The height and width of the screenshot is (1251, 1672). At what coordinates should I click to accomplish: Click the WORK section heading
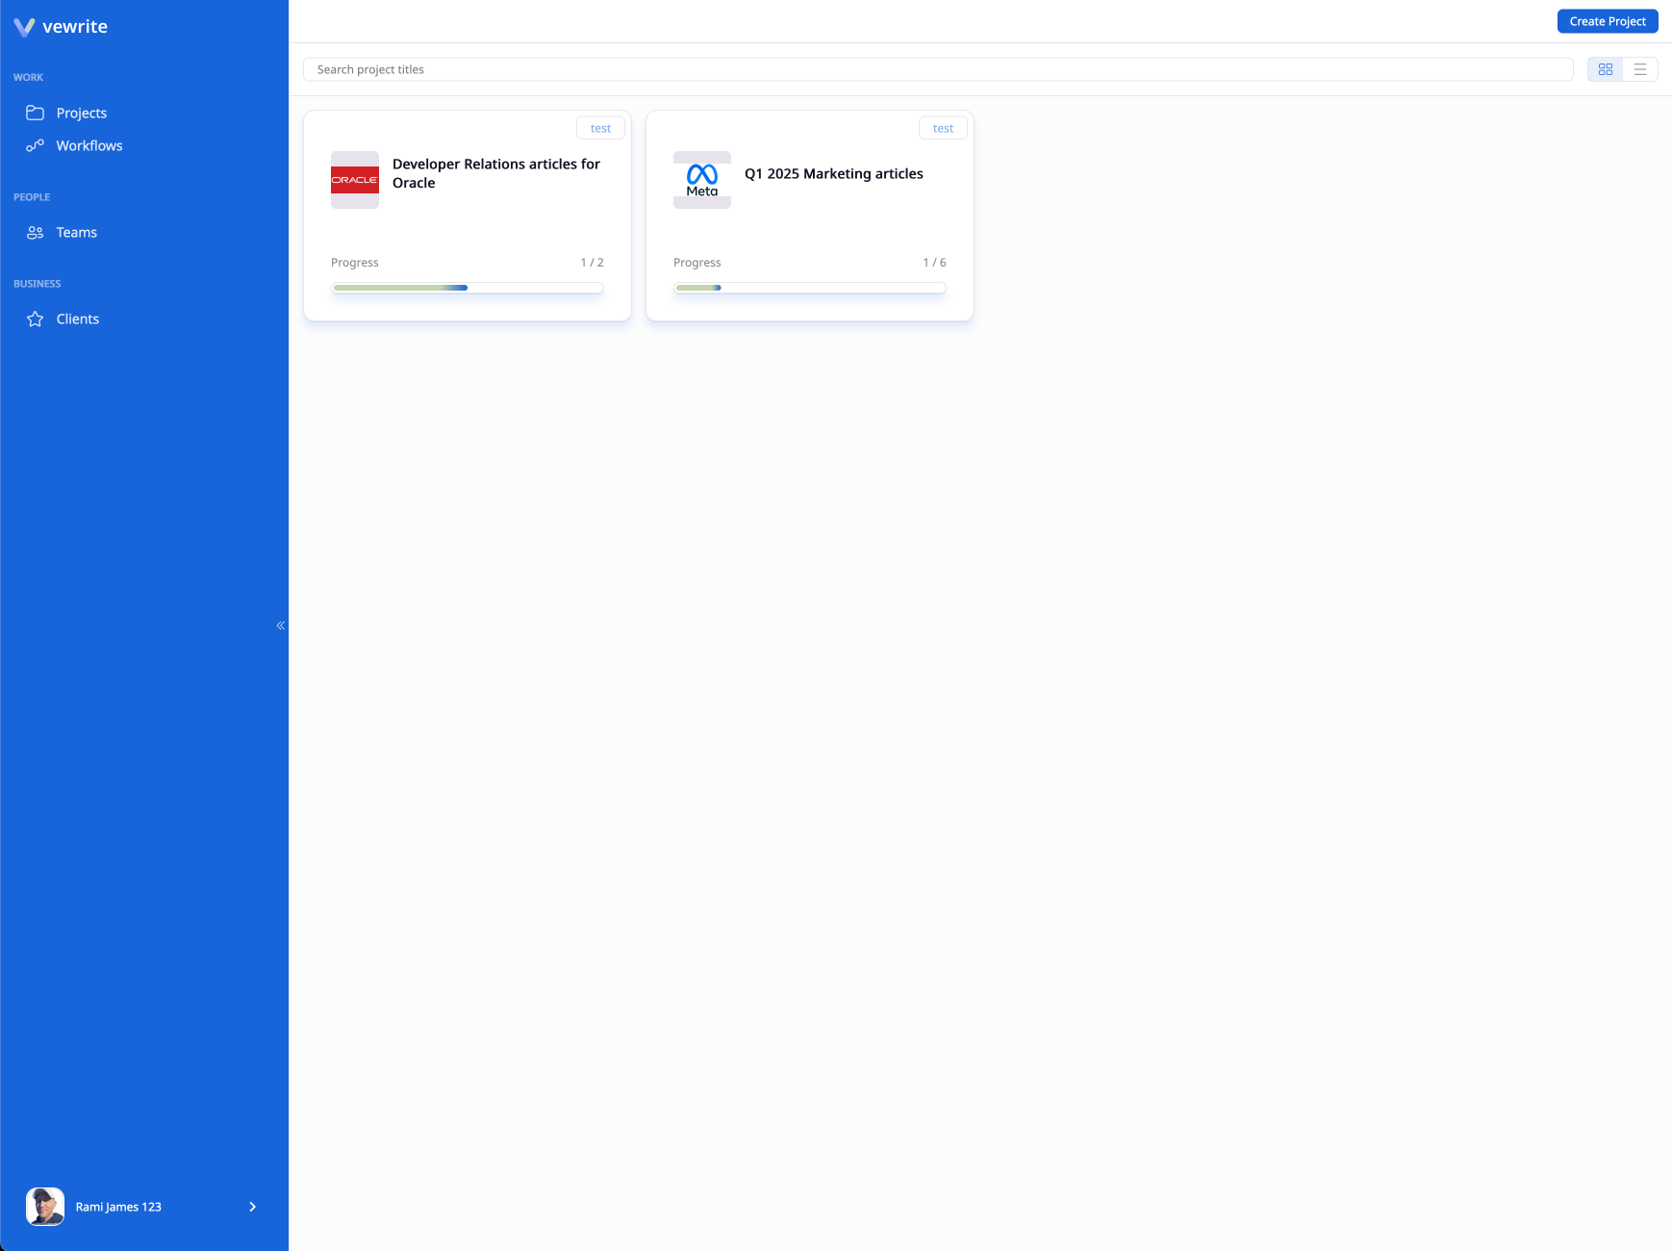pyautogui.click(x=28, y=77)
